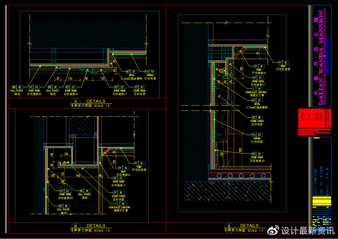338x239 pixels.
Task: Click the Weibo logo in the watermark
Action: click(x=274, y=231)
